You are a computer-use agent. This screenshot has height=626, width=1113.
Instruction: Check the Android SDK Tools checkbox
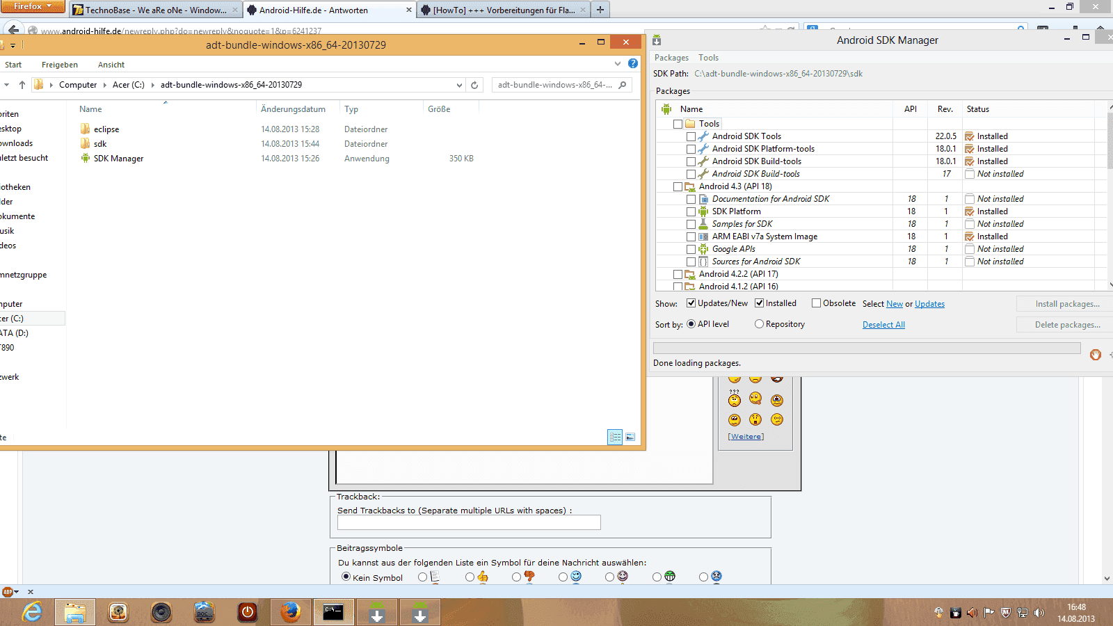(691, 136)
